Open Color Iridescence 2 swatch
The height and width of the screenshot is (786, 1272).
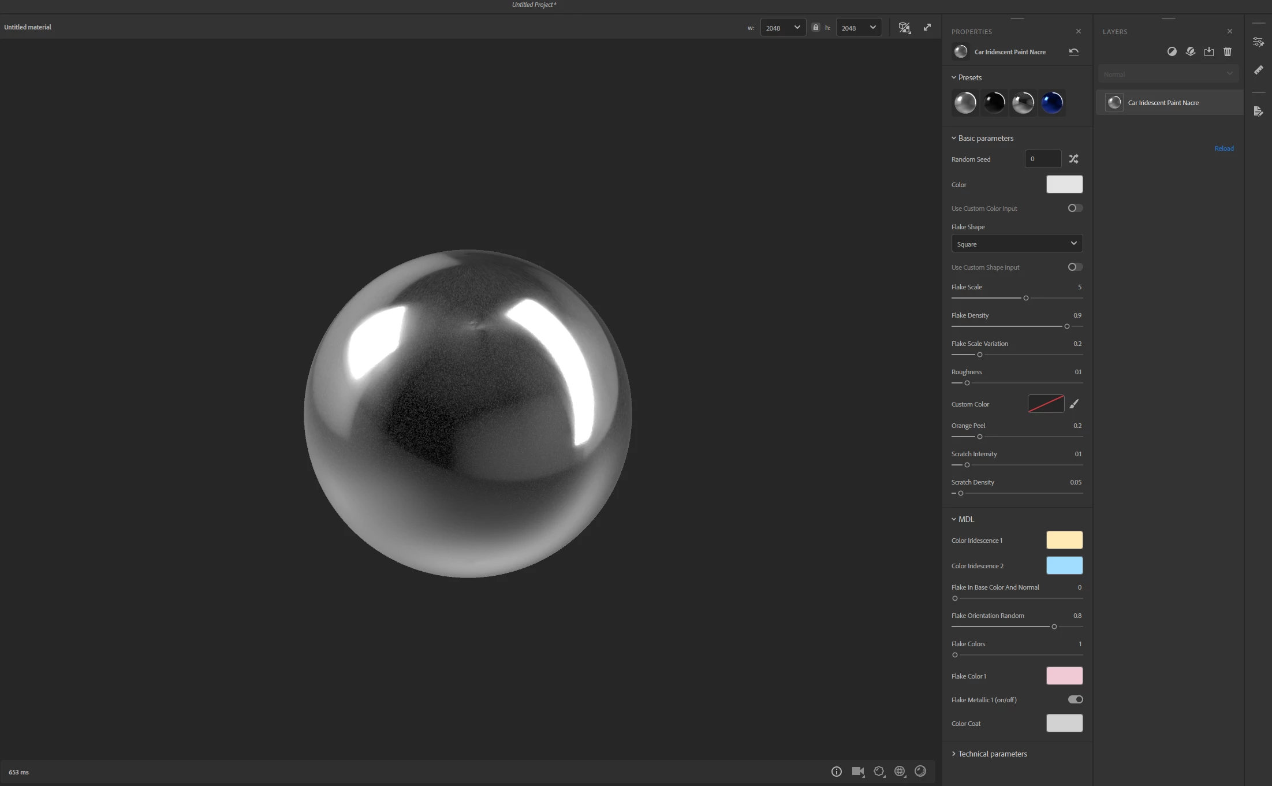tap(1064, 565)
